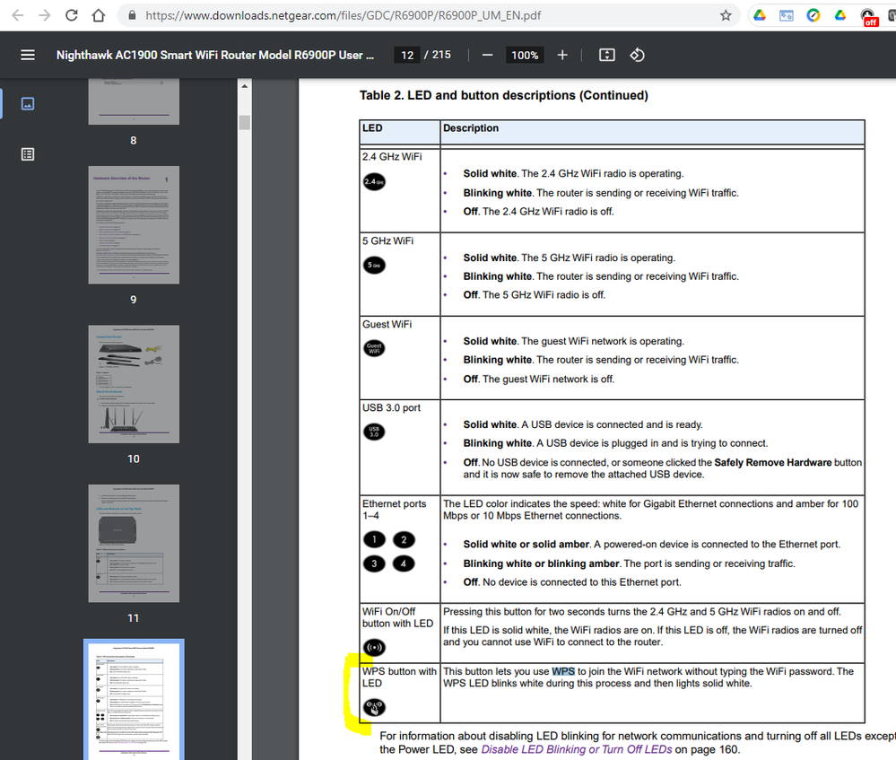Zoom in the PDF with plus button
This screenshot has height=760, width=896.
tap(562, 55)
